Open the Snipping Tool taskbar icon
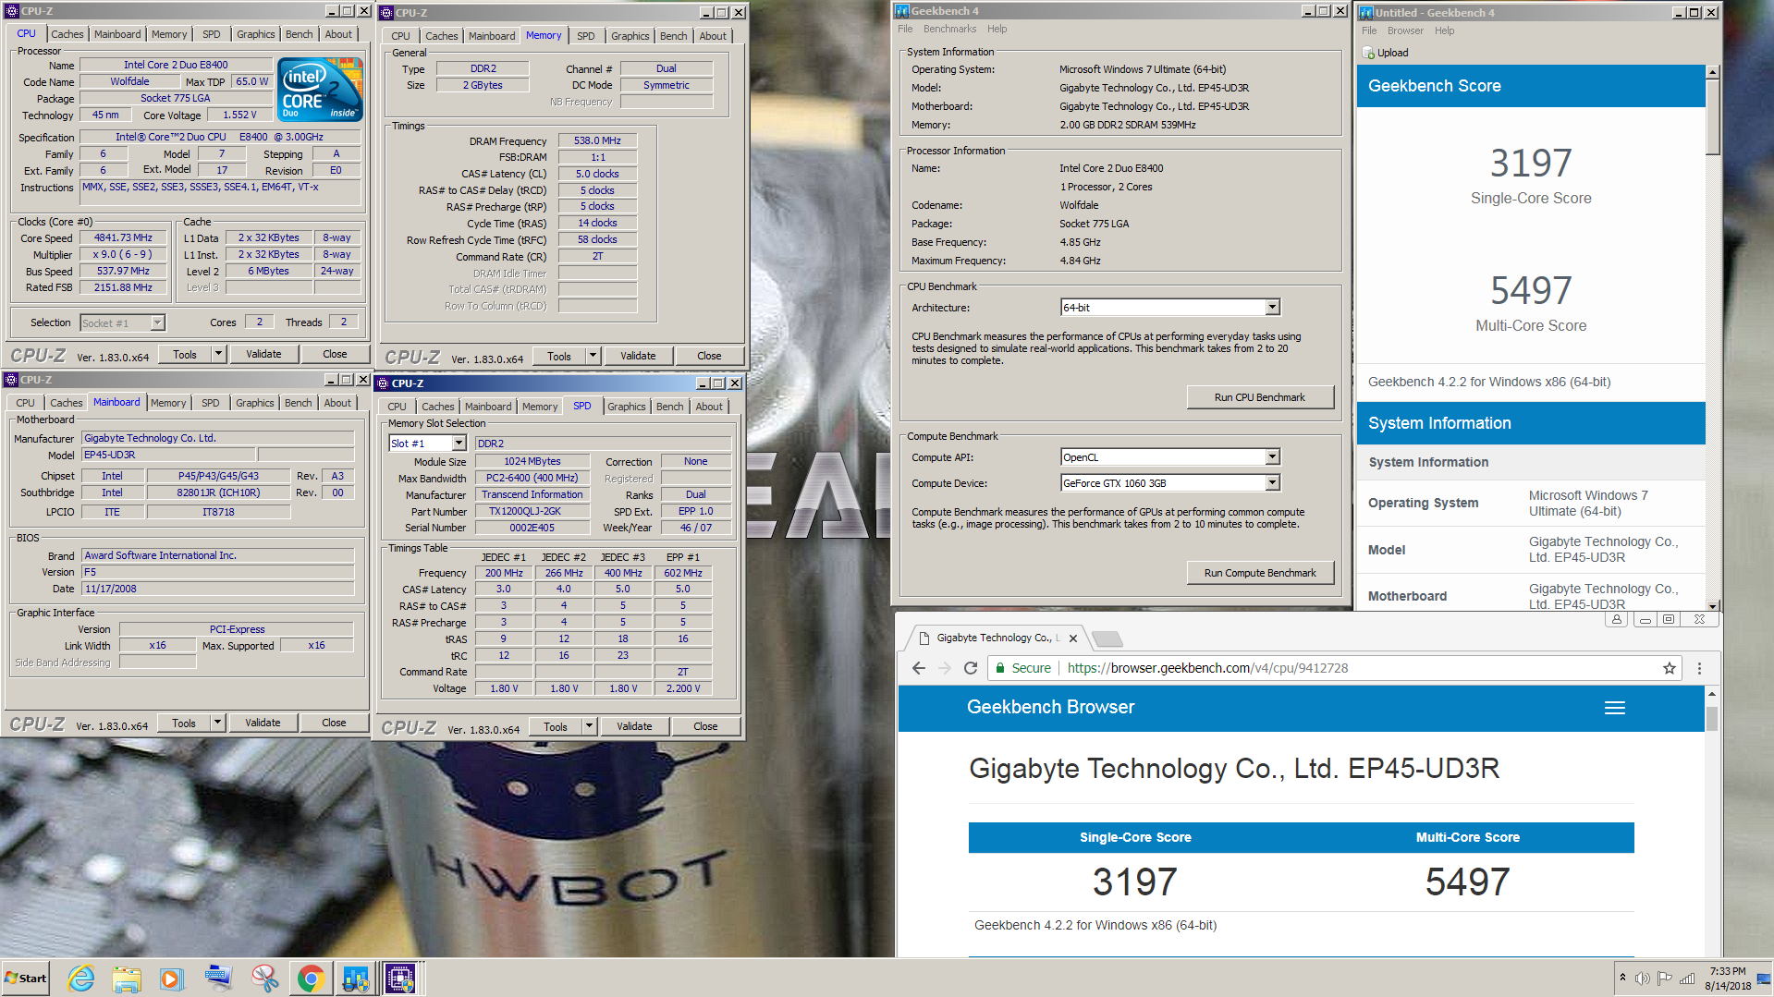The height and width of the screenshot is (997, 1774). (265, 979)
